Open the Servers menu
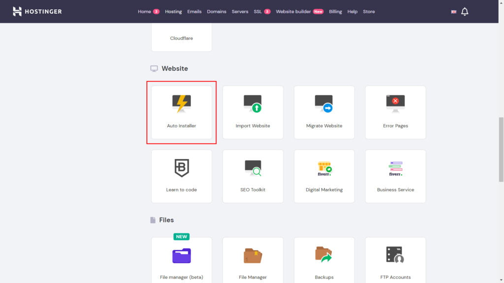This screenshot has width=504, height=283. [240, 12]
